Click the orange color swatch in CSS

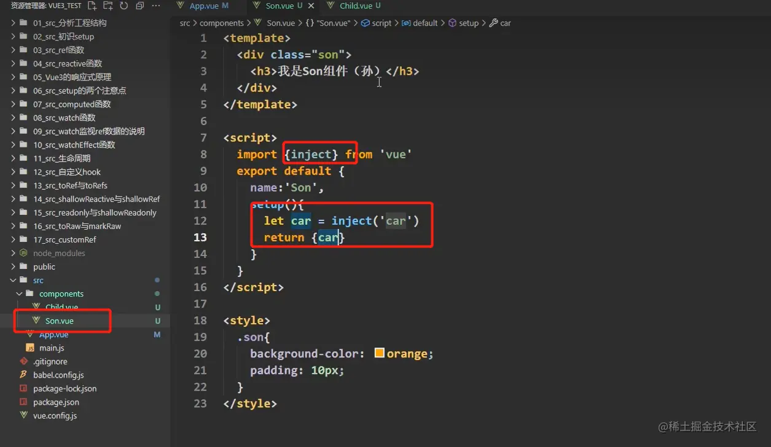click(379, 353)
